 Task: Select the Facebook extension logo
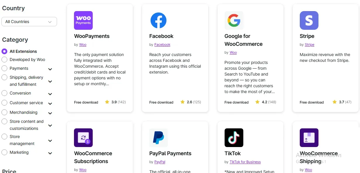click(x=158, y=20)
